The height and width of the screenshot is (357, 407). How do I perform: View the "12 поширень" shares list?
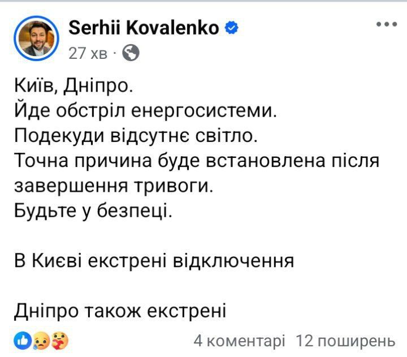[x=345, y=341]
